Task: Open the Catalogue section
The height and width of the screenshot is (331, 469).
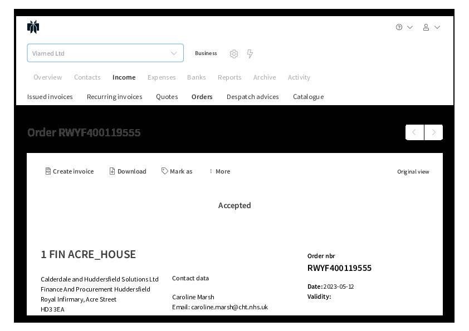Action: tap(308, 97)
